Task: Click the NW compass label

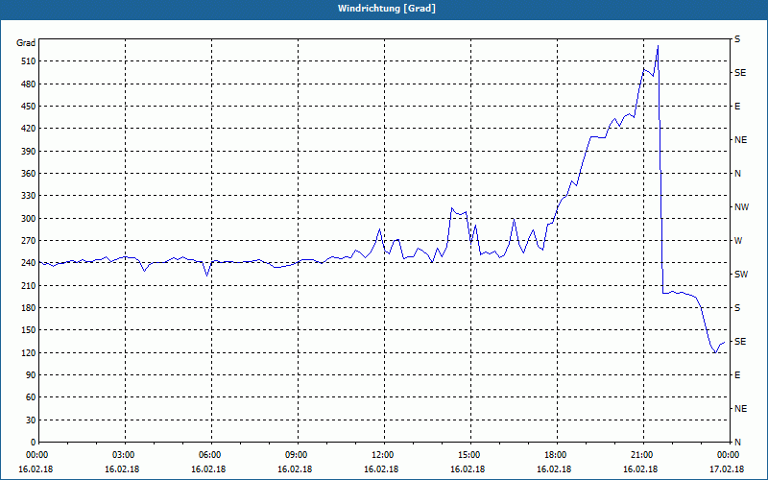Action: point(741,207)
